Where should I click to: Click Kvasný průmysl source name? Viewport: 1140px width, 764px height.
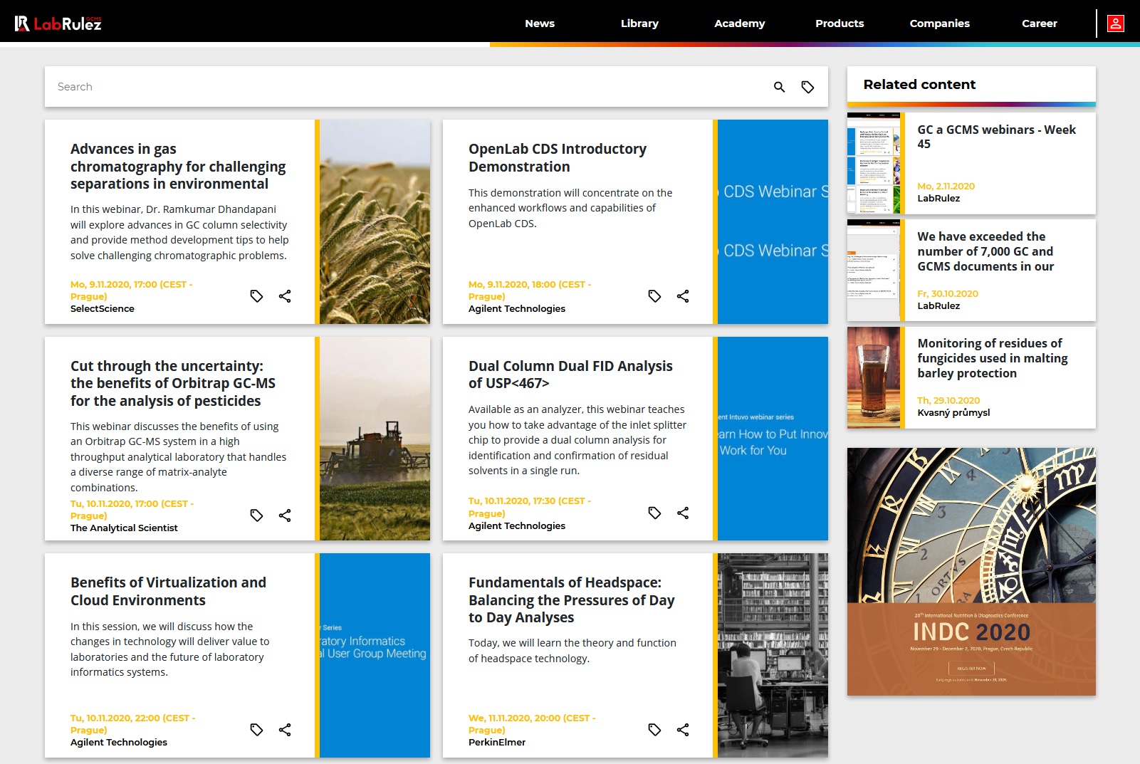(x=953, y=413)
